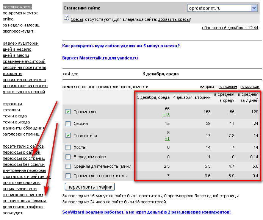Image resolution: width=263 pixels, height=220 pixels.
Task: Open the site selector dropdown arrow
Action: coord(254,8)
